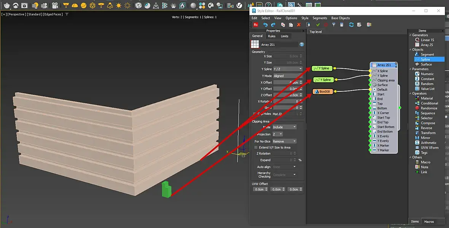Open the For No-Slice Remove dropdown
The width and height of the screenshot is (449, 228).
pyautogui.click(x=284, y=141)
